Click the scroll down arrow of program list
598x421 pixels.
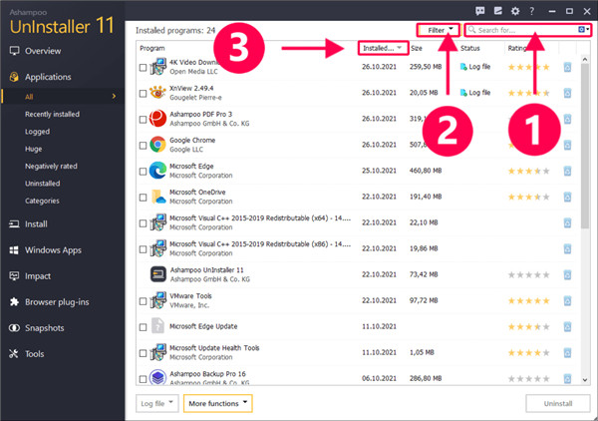[x=585, y=379]
